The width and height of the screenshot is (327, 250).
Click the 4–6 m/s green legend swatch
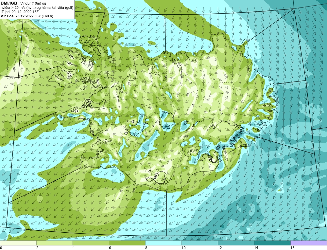(x=91, y=243)
